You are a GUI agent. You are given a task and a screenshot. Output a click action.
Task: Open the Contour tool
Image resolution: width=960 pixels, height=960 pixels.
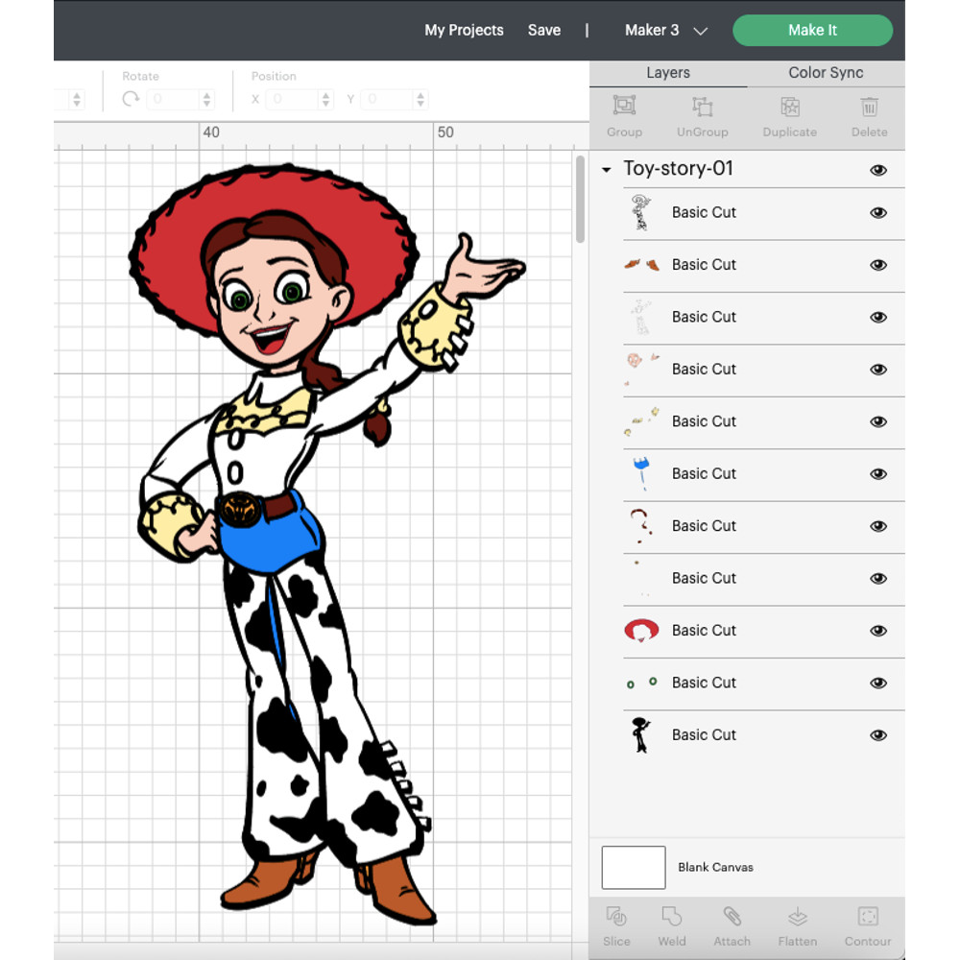(867, 924)
